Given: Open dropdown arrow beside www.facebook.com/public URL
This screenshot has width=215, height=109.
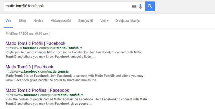Looking at the screenshot, I should click(82, 95).
